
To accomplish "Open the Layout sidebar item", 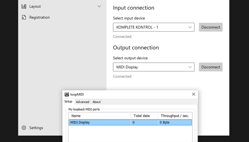I will [62, 6].
